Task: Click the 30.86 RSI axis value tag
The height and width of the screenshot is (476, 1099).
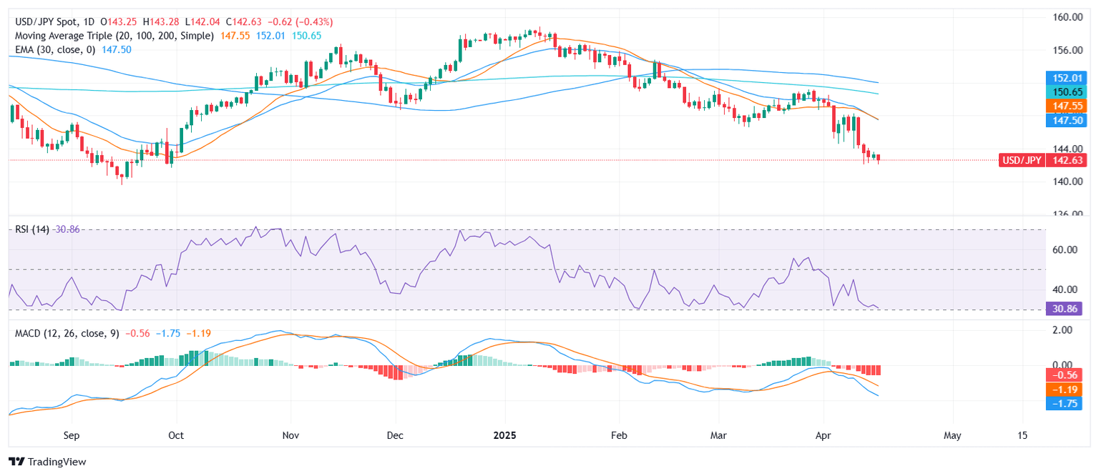Action: coord(1063,309)
